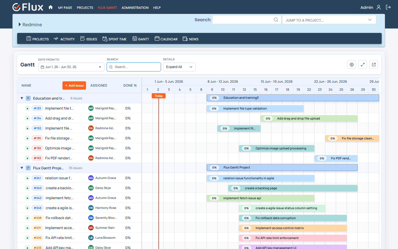The height and width of the screenshot is (249, 398).
Task: Select the Fix API rate limit enforcement bar
Action: [x=293, y=238]
